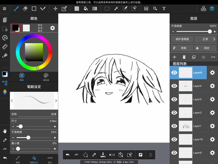Toggle 锁定 layer lock
The width and height of the screenshot is (218, 164).
click(205, 48)
